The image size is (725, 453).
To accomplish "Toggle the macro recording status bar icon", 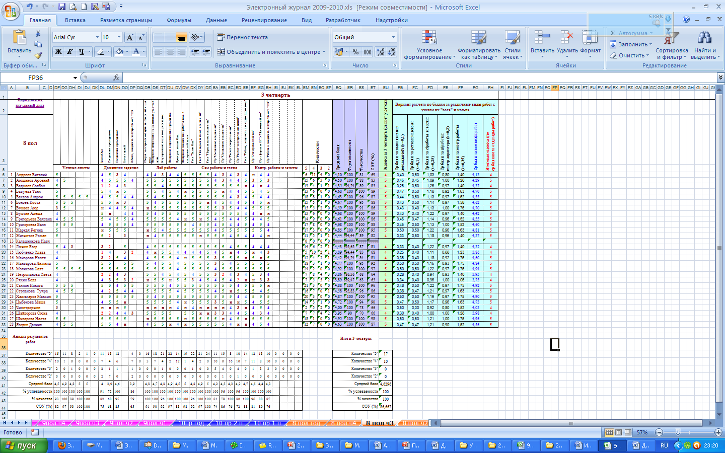I will point(35,432).
